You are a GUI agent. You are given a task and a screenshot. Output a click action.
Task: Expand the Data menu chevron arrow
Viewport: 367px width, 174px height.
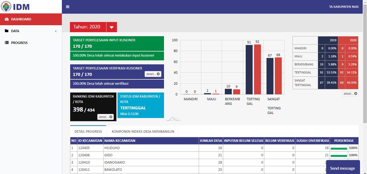[56, 31]
